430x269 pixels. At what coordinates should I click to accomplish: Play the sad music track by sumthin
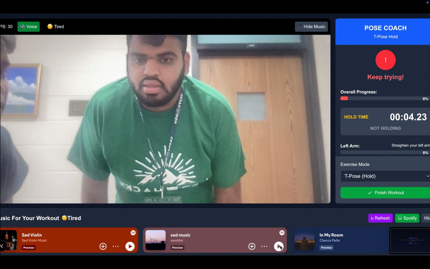coord(279,246)
